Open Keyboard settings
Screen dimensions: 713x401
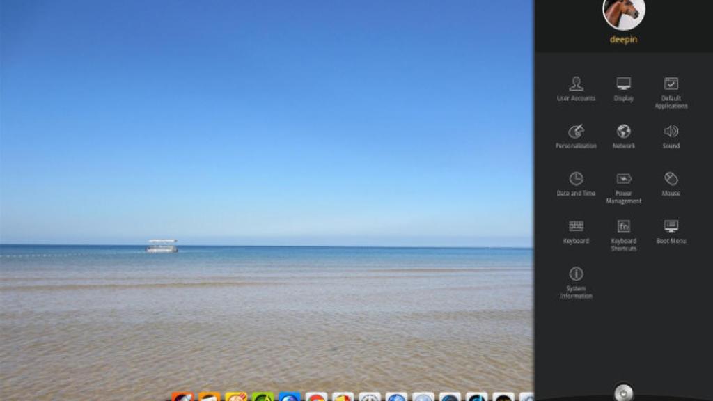pos(575,230)
